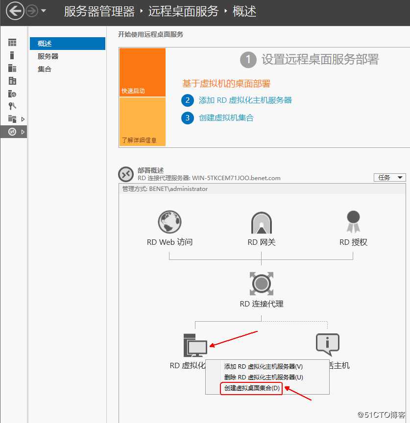Click 远程桌面服务 in the breadcrumb title
Image resolution: width=410 pixels, height=423 pixels.
[x=184, y=11]
